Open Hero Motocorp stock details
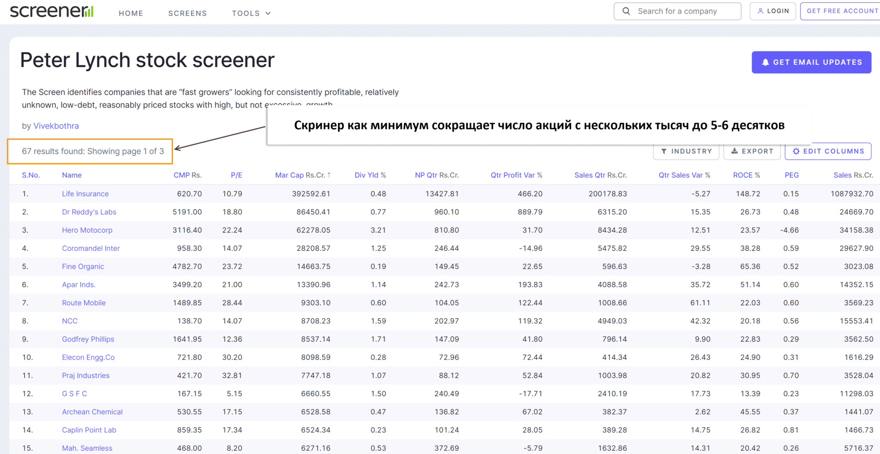This screenshot has height=454, width=880. click(87, 230)
